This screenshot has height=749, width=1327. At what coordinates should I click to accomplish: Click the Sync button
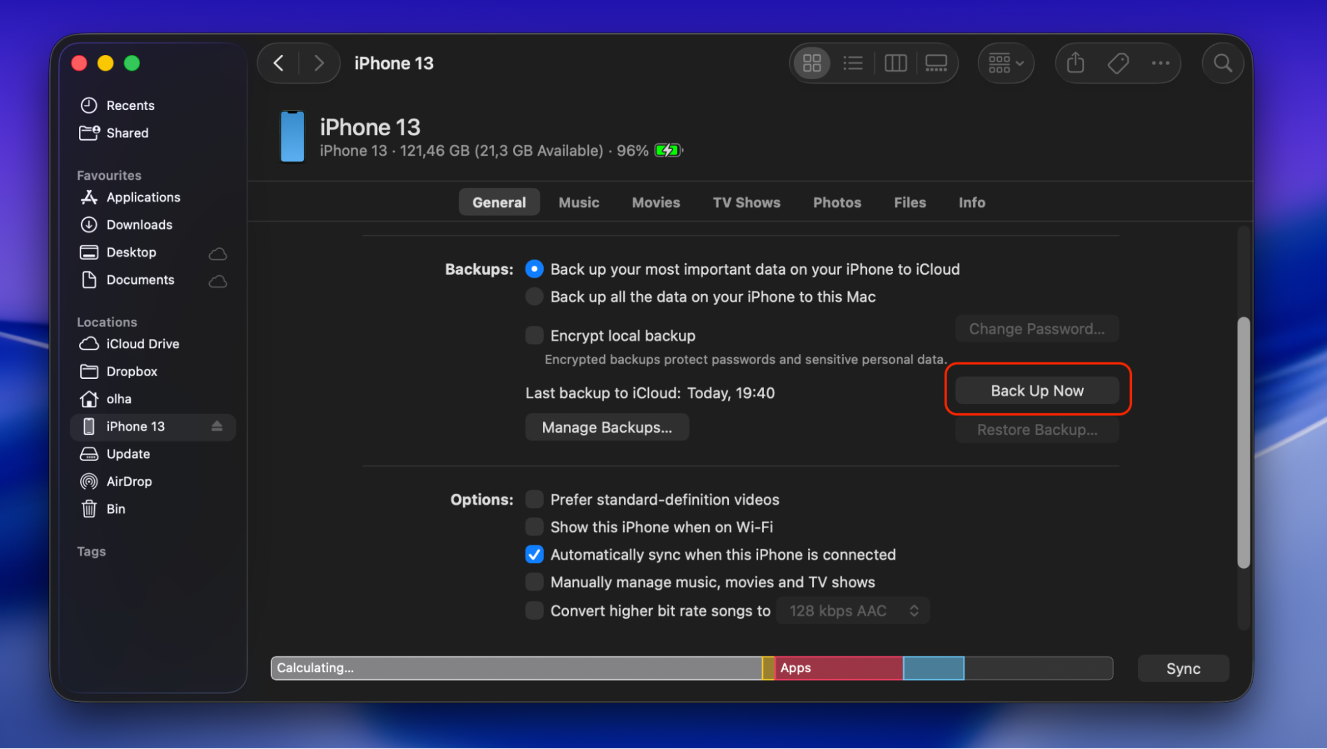pos(1183,669)
